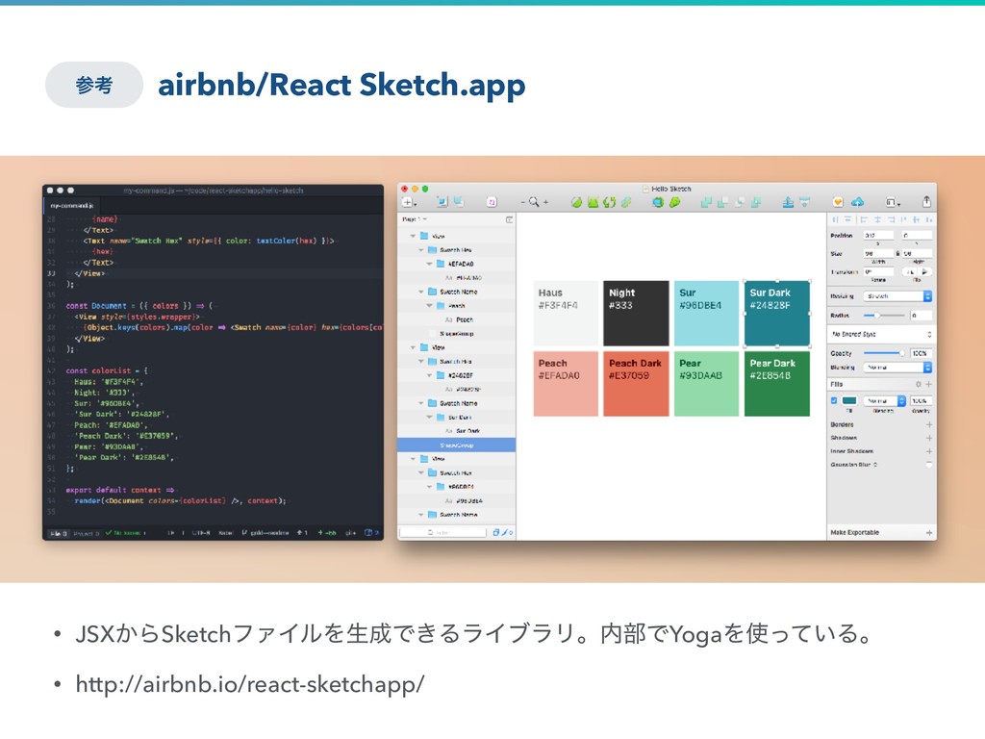Click the Insert plus button in Sketch toolbar
Image resolution: width=985 pixels, height=739 pixels.
pos(408,202)
